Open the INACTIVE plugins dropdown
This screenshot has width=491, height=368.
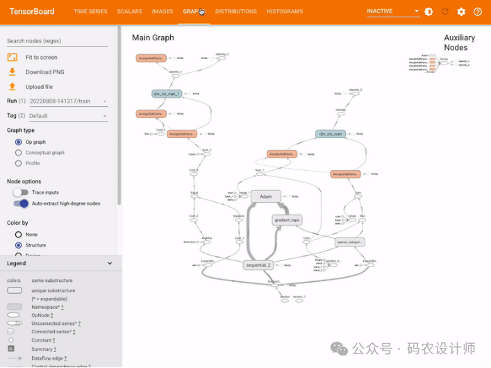[x=393, y=11]
